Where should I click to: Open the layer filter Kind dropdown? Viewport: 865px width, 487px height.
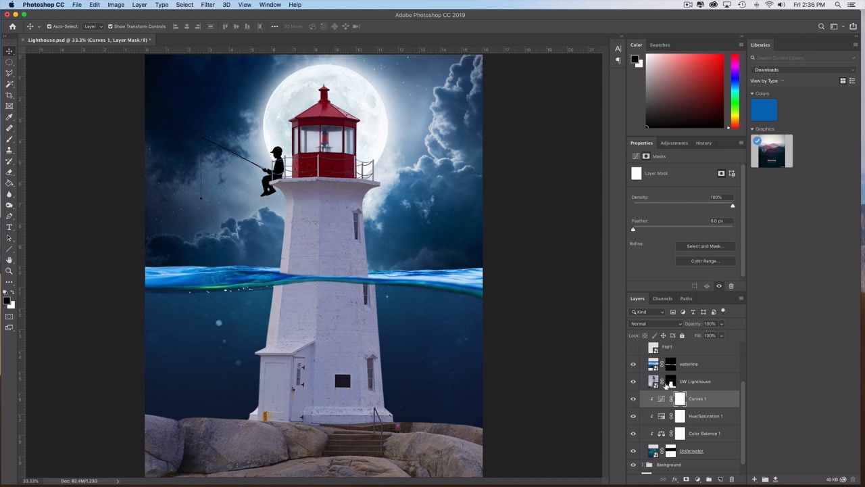tap(647, 312)
